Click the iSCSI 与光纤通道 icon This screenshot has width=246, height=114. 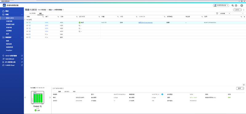3,56
